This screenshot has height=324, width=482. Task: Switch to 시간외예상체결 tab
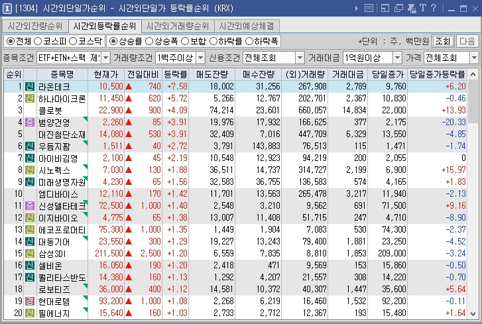247,27
